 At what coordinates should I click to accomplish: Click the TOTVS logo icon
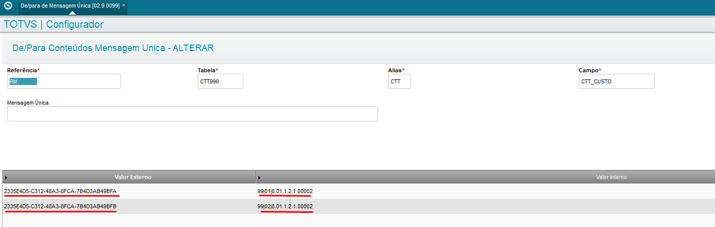coord(8,7)
